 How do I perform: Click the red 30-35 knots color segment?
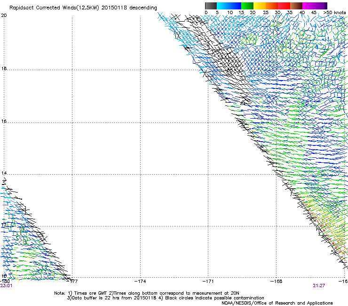pyautogui.click(x=284, y=6)
